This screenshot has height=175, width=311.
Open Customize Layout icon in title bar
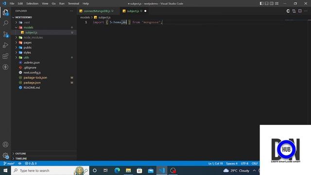tap(276, 3)
